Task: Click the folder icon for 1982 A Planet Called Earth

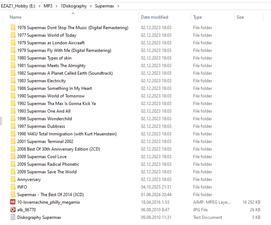Action: 13,73
